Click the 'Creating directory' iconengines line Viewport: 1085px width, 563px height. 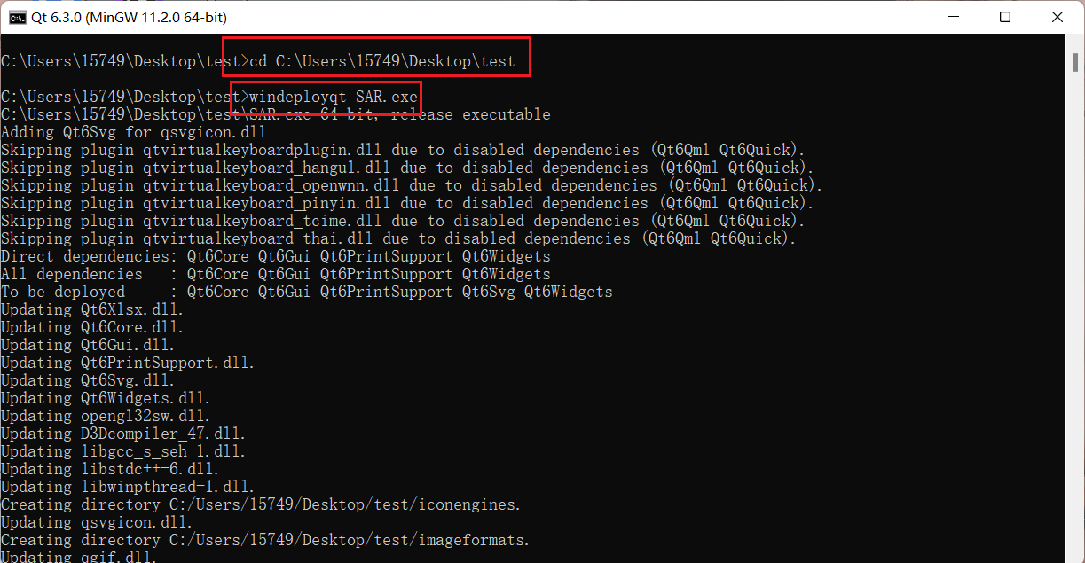[261, 504]
